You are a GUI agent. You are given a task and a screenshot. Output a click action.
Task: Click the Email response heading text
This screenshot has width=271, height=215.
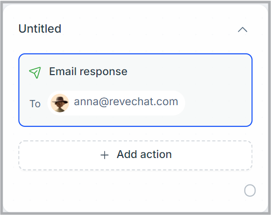pos(88,71)
